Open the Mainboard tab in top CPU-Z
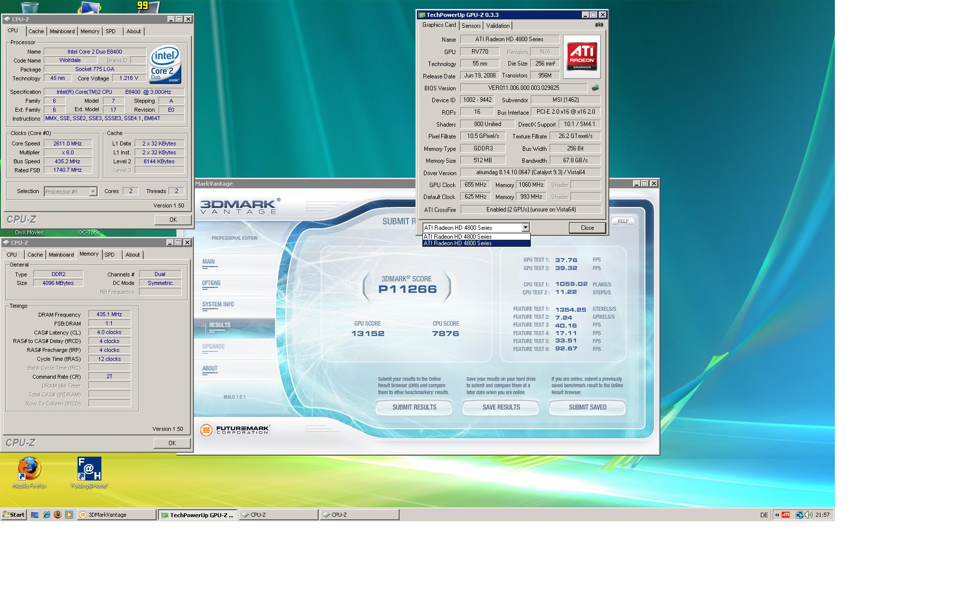Screen dimensions: 973x614 click(x=62, y=31)
